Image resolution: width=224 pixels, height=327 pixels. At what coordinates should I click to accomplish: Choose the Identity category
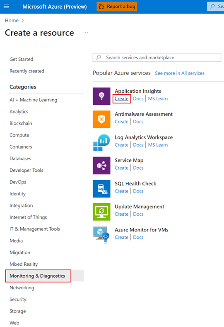17,194
